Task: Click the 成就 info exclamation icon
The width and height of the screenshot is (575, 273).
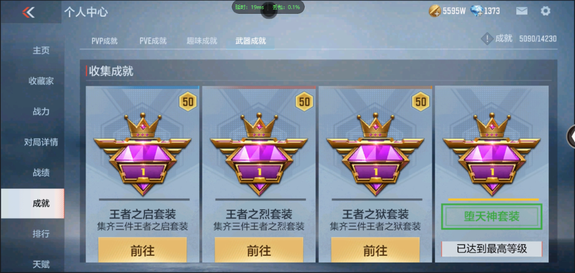Action: coord(486,39)
